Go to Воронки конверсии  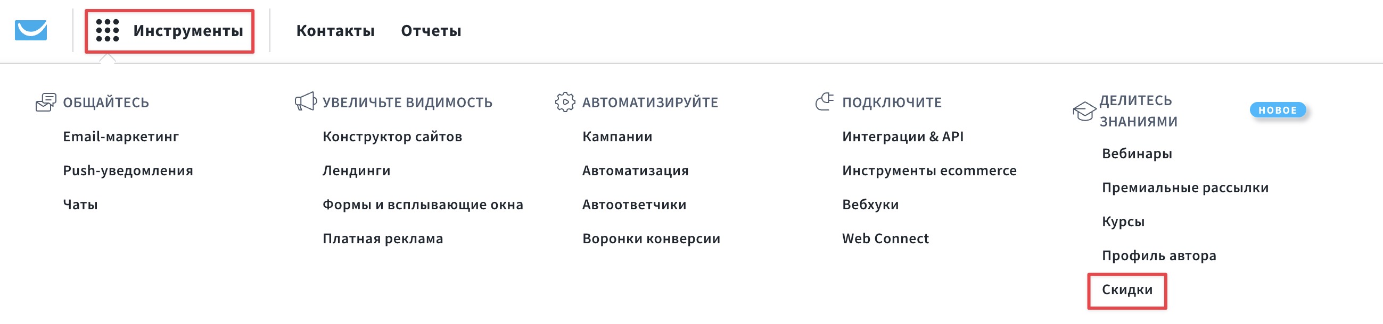click(x=651, y=239)
